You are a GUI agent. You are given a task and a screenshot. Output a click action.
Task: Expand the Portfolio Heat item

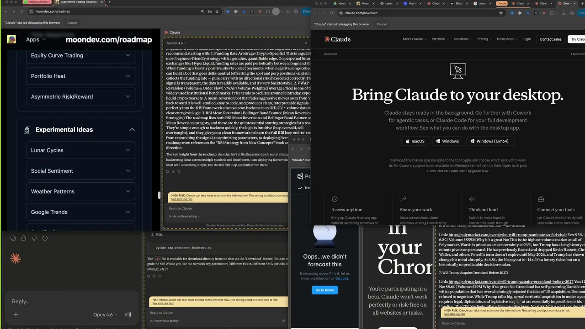(81, 76)
